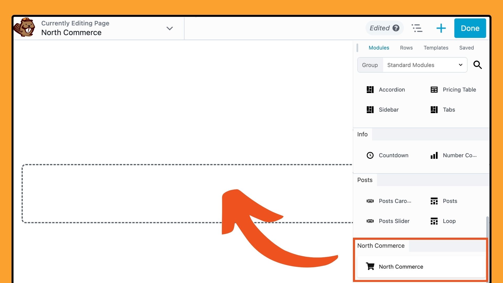
Task: Click the search magnifier in the modules panel
Action: 477,65
